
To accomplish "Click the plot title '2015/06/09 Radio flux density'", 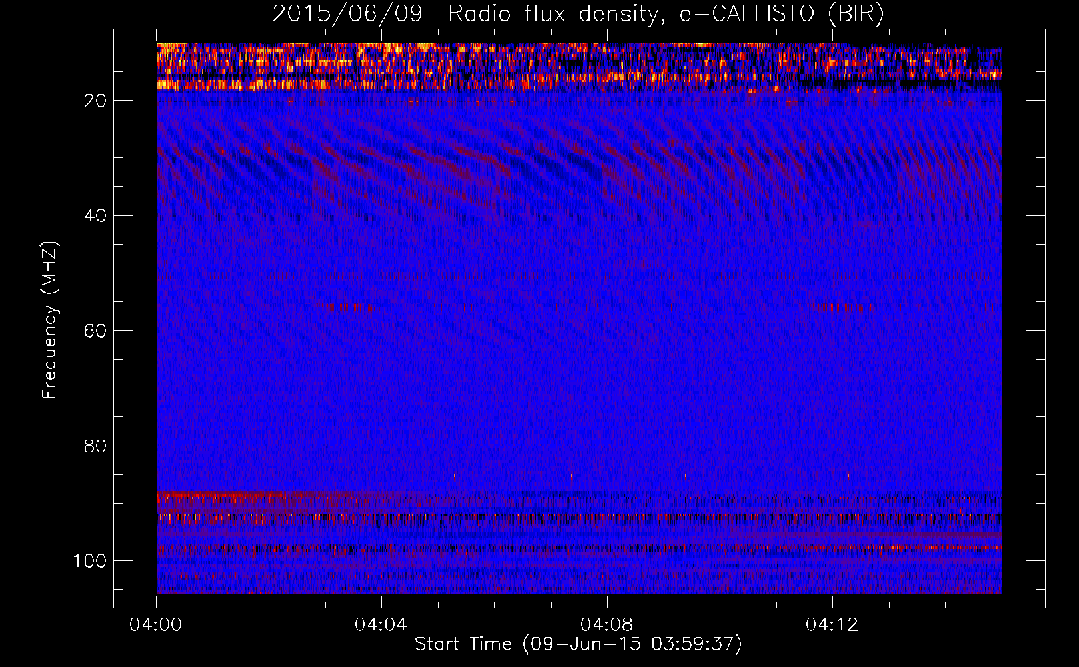I will click(579, 15).
